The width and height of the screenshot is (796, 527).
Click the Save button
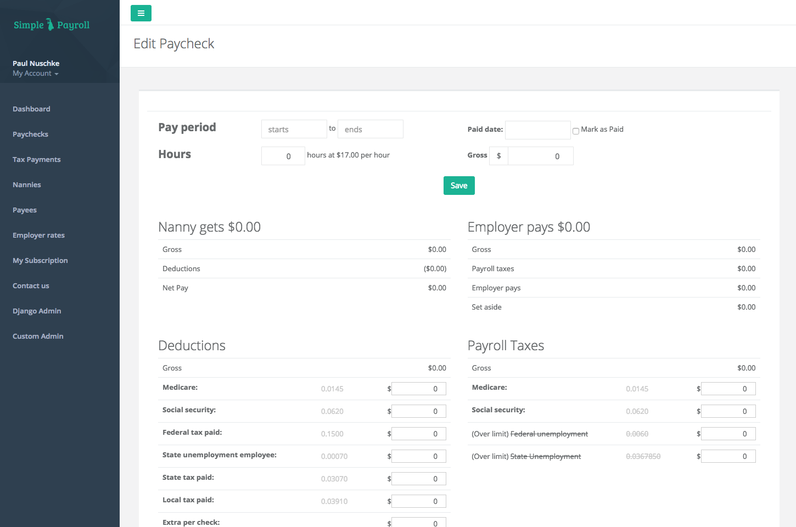coord(459,186)
